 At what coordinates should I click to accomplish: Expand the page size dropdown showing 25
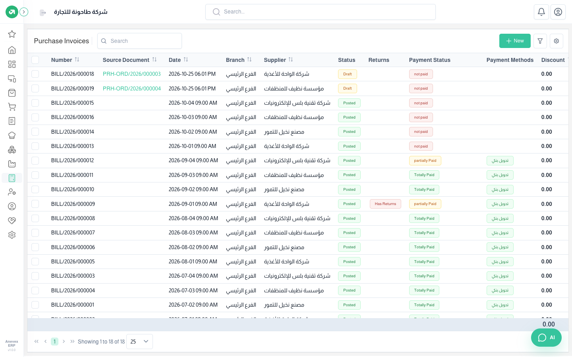139,342
